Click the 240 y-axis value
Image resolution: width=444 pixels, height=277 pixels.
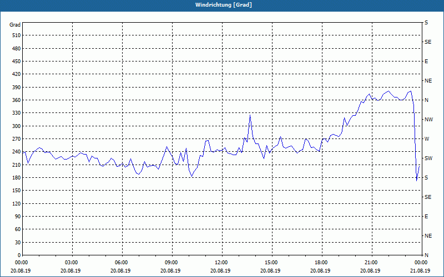[x=17, y=152]
